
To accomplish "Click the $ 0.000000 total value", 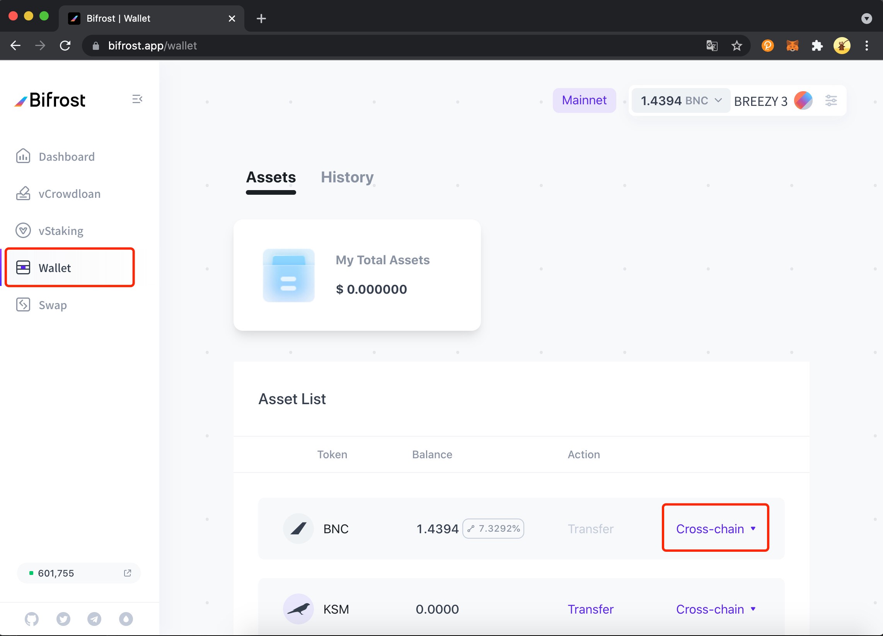I will tap(372, 289).
